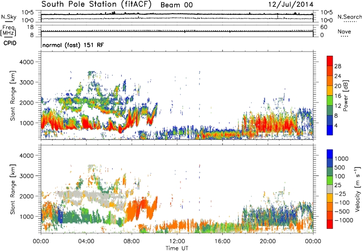Click the '12:00' time tick

(177, 241)
